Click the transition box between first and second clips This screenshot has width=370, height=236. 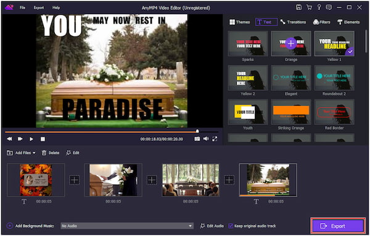(75, 180)
